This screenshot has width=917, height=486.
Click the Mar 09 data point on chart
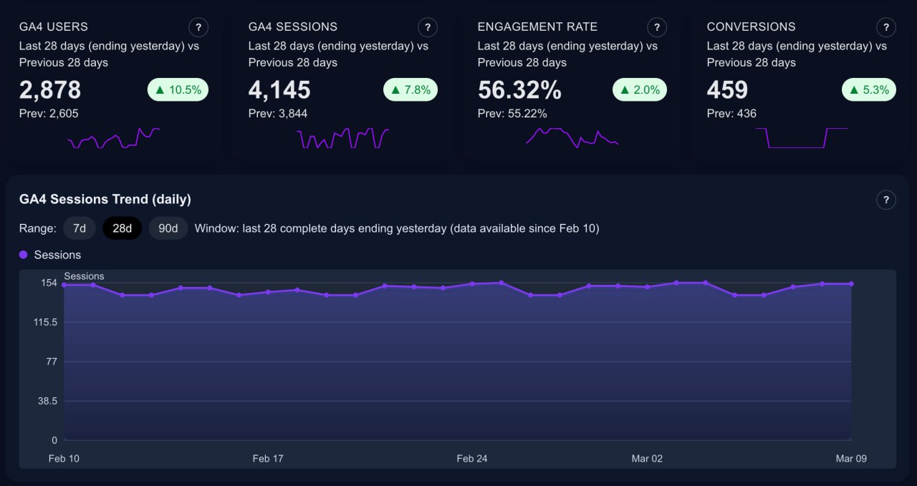[x=851, y=284]
